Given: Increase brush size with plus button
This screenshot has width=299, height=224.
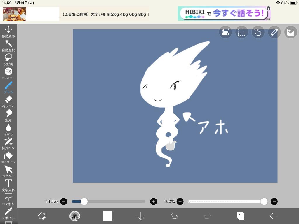Looking at the screenshot, I should click(154, 202).
